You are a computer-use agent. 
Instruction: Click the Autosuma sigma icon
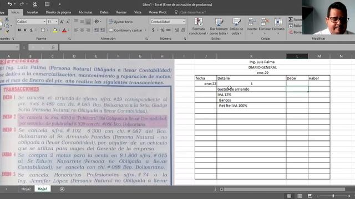pyautogui.click(x=291, y=19)
